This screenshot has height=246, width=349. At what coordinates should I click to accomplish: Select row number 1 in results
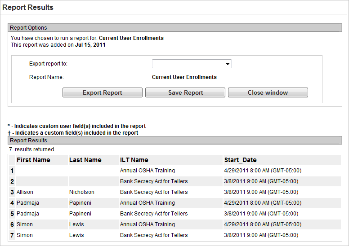tap(12, 171)
